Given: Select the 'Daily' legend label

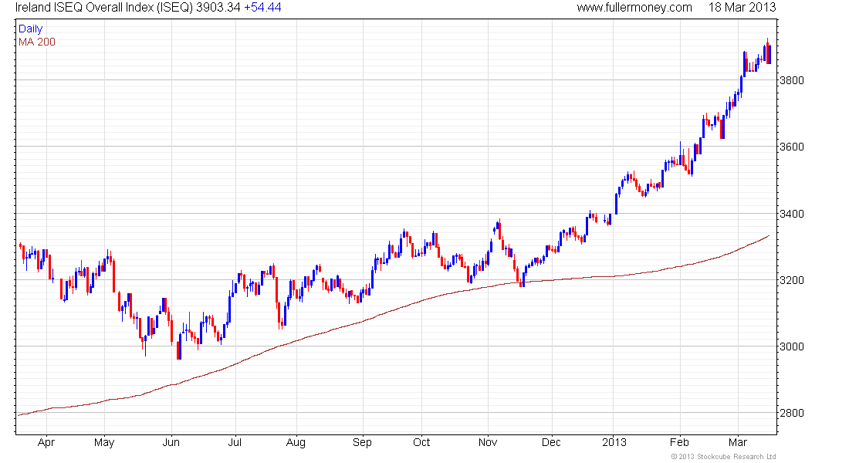Looking at the screenshot, I should coord(30,29).
